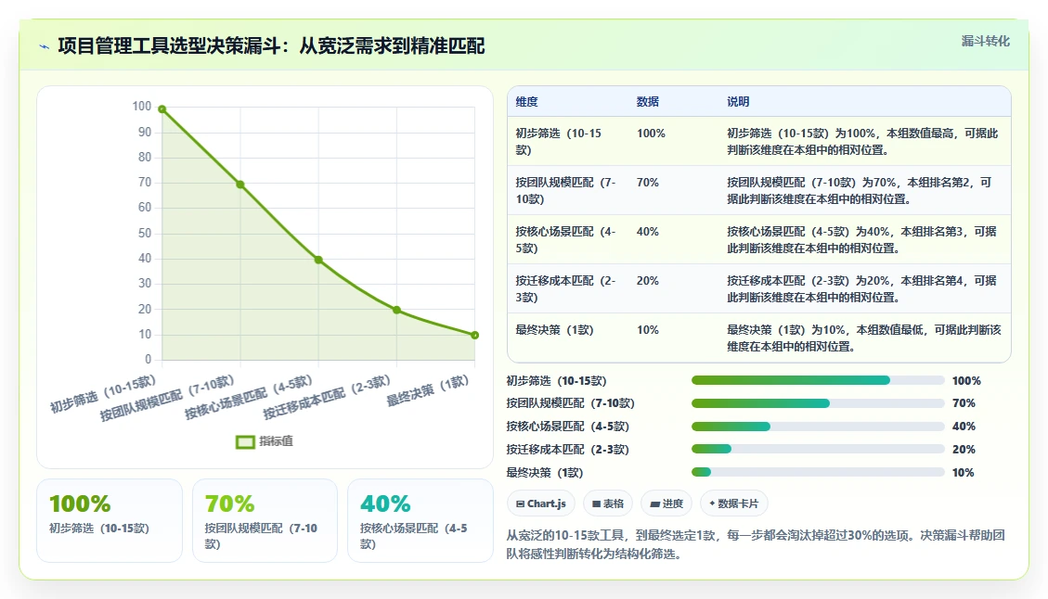Click the 100% value in table
Image resolution: width=1048 pixels, height=599 pixels.
[651, 134]
